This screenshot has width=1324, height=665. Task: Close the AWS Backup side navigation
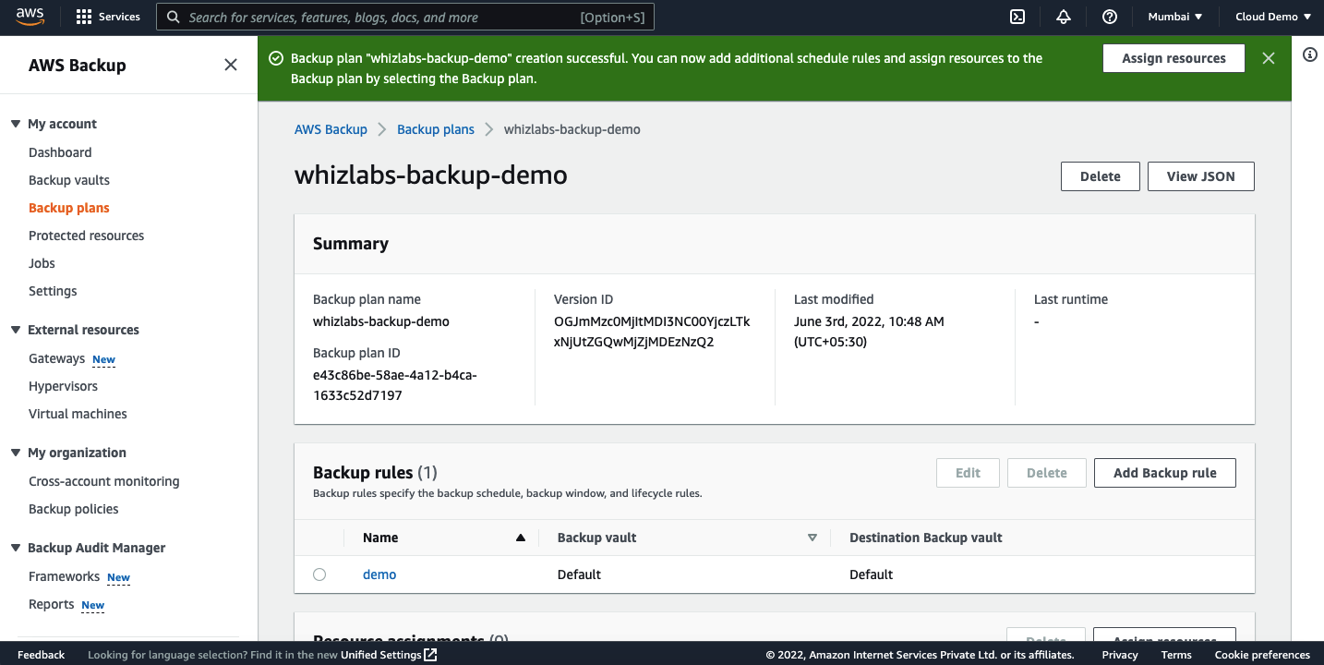[231, 65]
